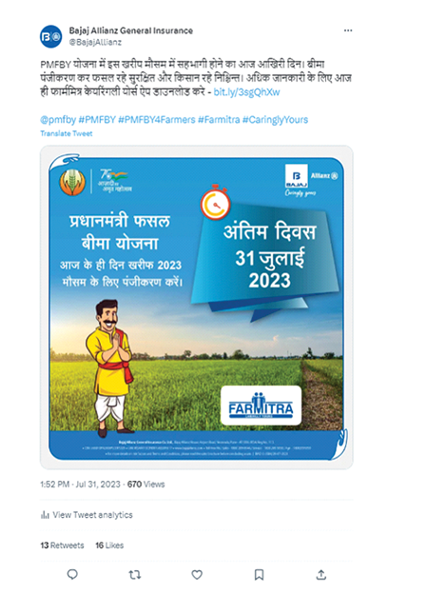This screenshot has width=427, height=595.
Task: Bookmark this tweet
Action: [x=259, y=574]
